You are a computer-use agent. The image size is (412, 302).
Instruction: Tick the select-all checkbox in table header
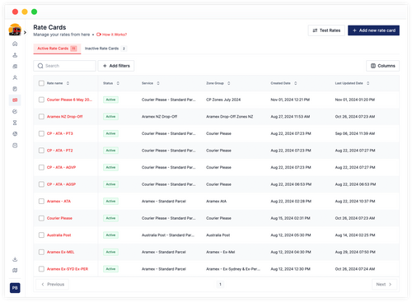(41, 83)
